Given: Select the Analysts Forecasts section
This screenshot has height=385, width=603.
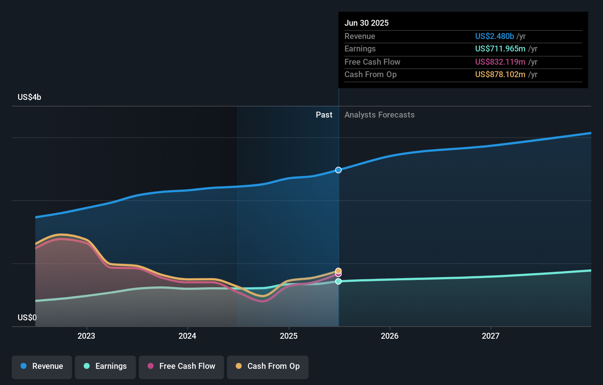Looking at the screenshot, I should pyautogui.click(x=379, y=115).
